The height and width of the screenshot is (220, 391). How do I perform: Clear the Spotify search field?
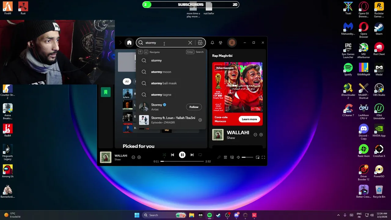point(190,43)
